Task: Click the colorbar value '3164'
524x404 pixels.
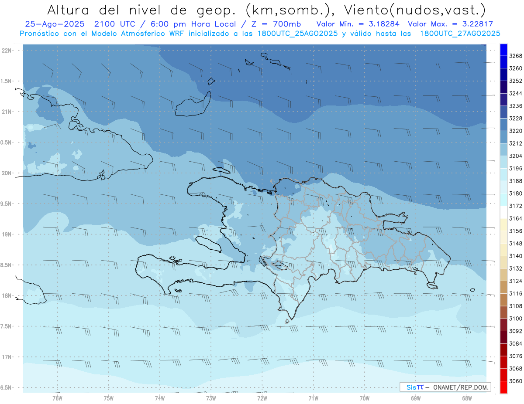Action: pos(516,218)
